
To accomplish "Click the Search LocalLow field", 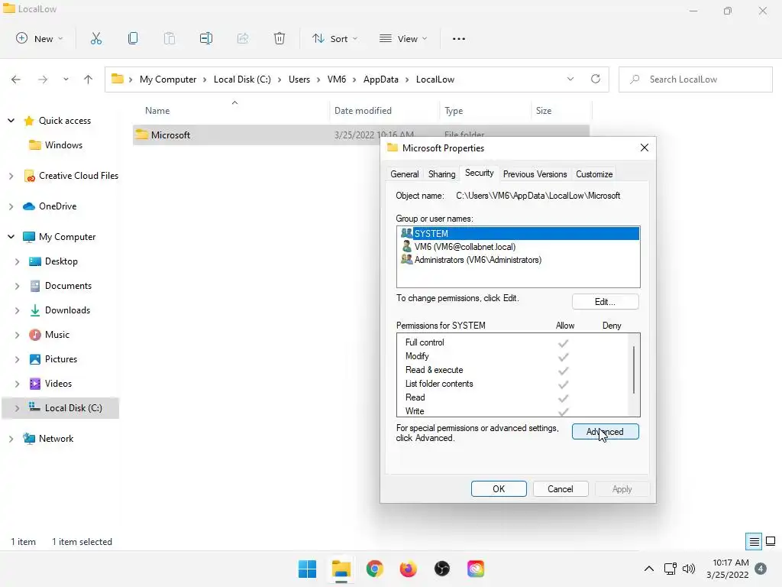I will click(696, 79).
